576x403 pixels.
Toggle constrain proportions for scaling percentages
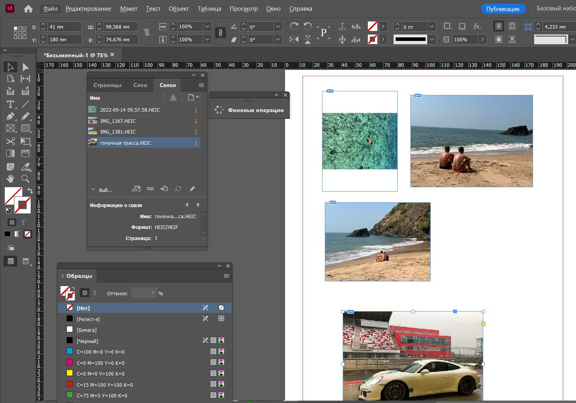point(221,33)
